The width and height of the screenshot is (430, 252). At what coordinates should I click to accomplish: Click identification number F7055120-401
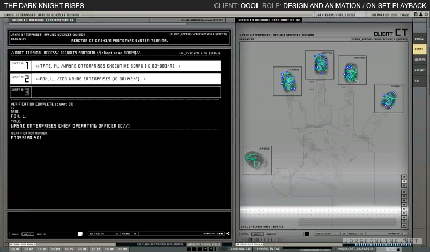26,138
